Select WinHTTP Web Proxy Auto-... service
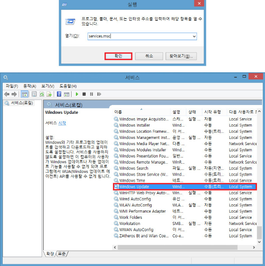 point(185,193)
